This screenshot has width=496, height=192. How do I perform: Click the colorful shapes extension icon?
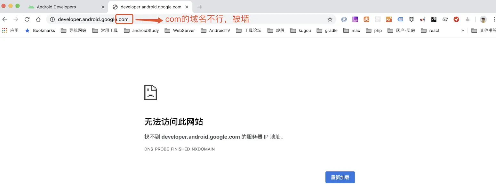point(423,19)
